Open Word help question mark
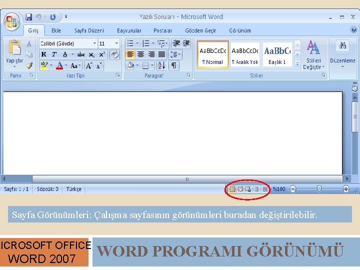 click(353, 29)
